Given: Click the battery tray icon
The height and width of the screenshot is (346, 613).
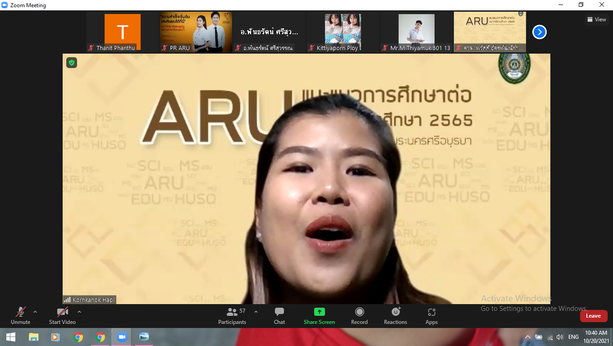Looking at the screenshot, I should tap(539, 337).
